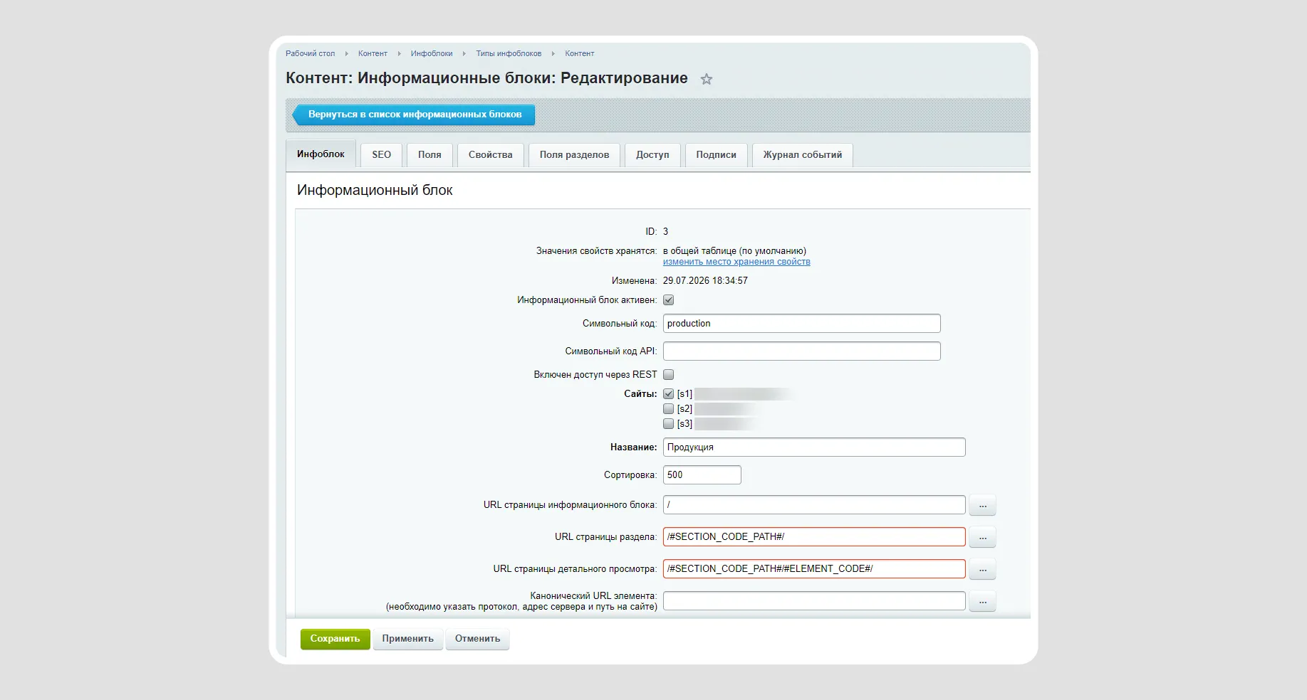Click the Применить button

[x=407, y=639]
